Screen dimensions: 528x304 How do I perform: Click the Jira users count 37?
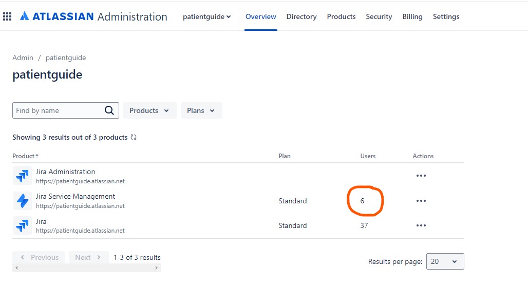coord(364,225)
